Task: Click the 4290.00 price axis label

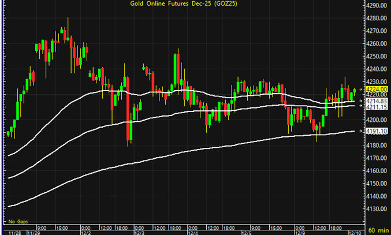Action: pyautogui.click(x=376, y=6)
